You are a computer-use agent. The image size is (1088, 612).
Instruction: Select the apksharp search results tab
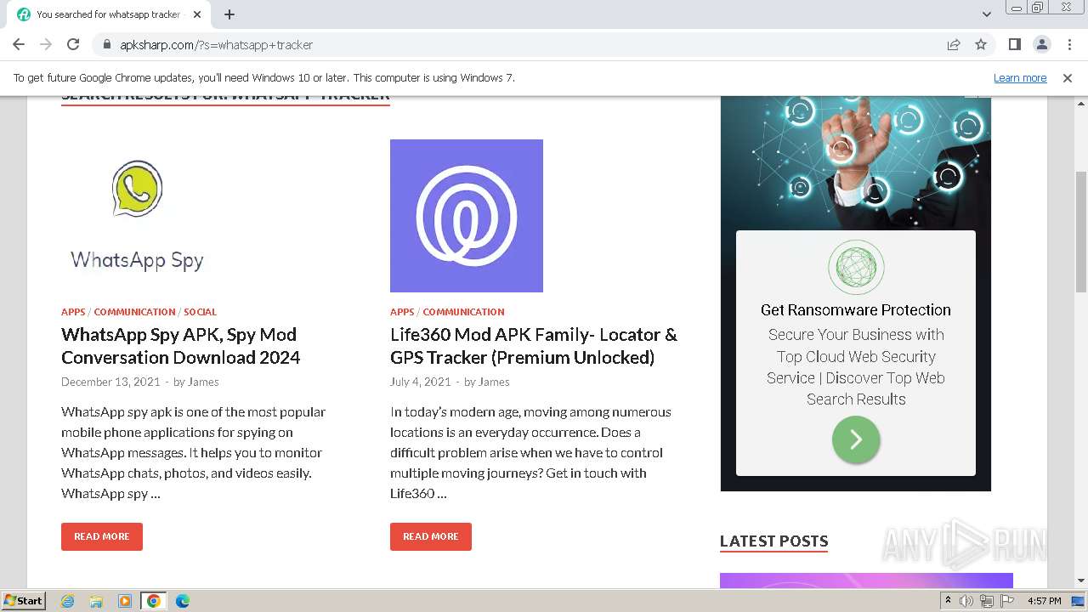click(x=108, y=14)
